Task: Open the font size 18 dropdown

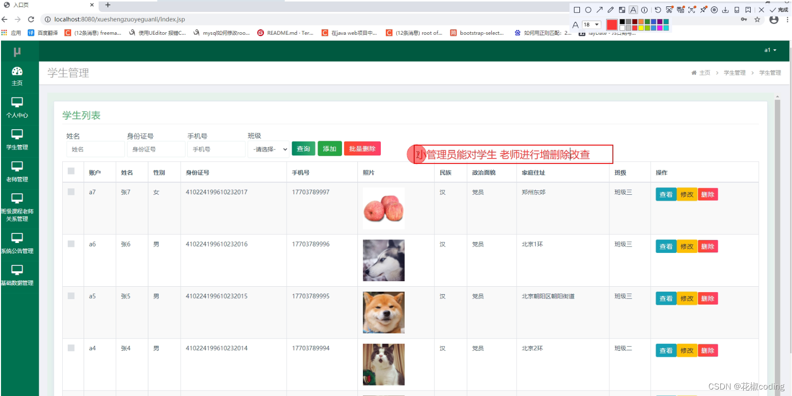Action: click(x=591, y=24)
